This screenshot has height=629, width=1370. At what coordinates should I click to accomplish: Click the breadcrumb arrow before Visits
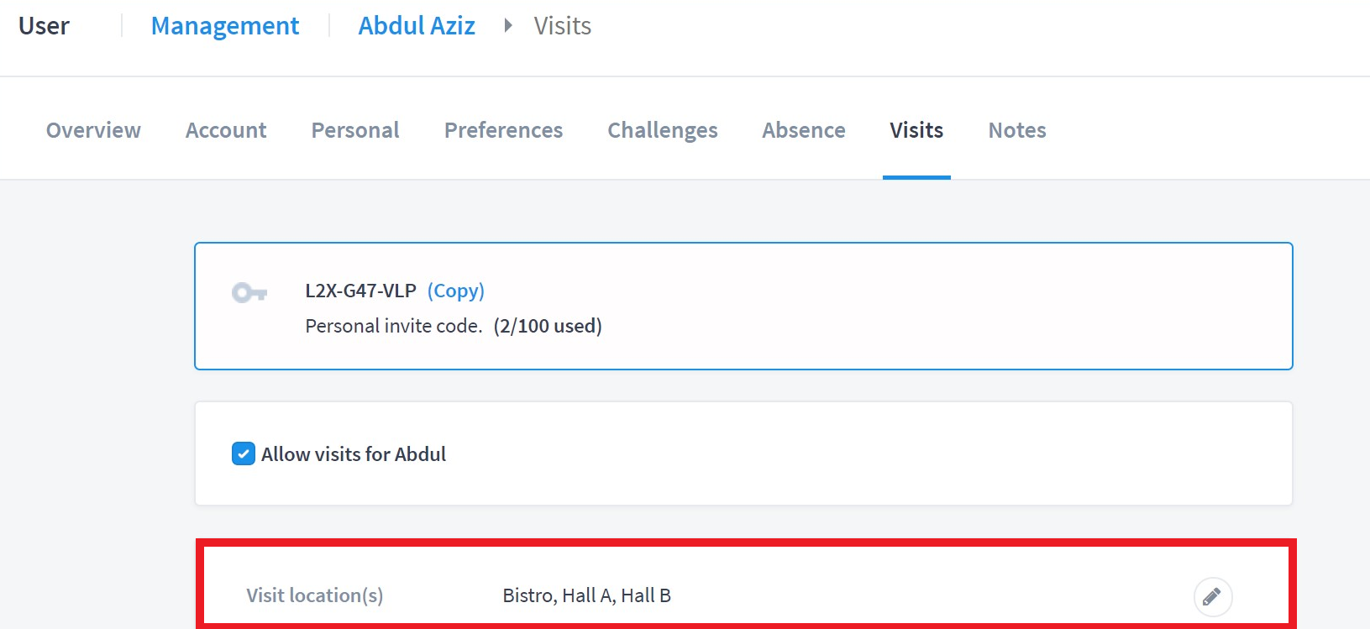pos(507,26)
